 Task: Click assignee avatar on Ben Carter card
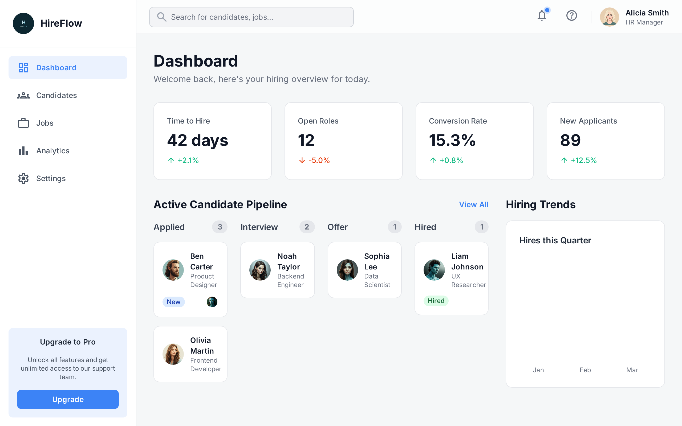click(212, 302)
